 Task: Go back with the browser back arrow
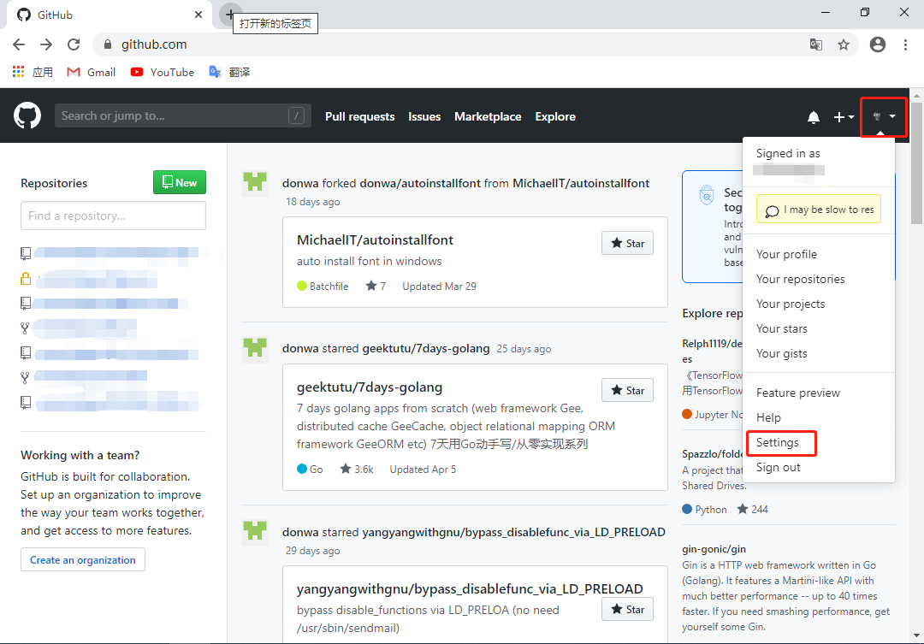[19, 44]
